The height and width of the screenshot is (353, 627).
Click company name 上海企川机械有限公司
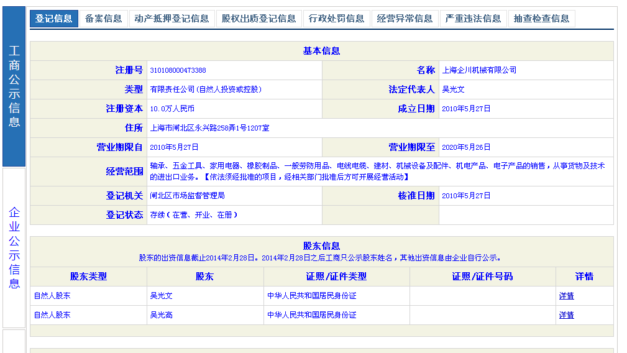[x=478, y=70]
